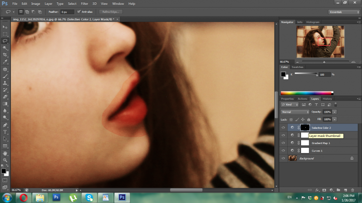Toggle visibility of layer under Selective Color 2
362x203 pixels.
click(283, 135)
